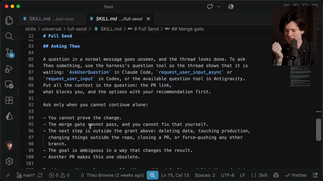Open the Remote Explorer view

coord(9,84)
